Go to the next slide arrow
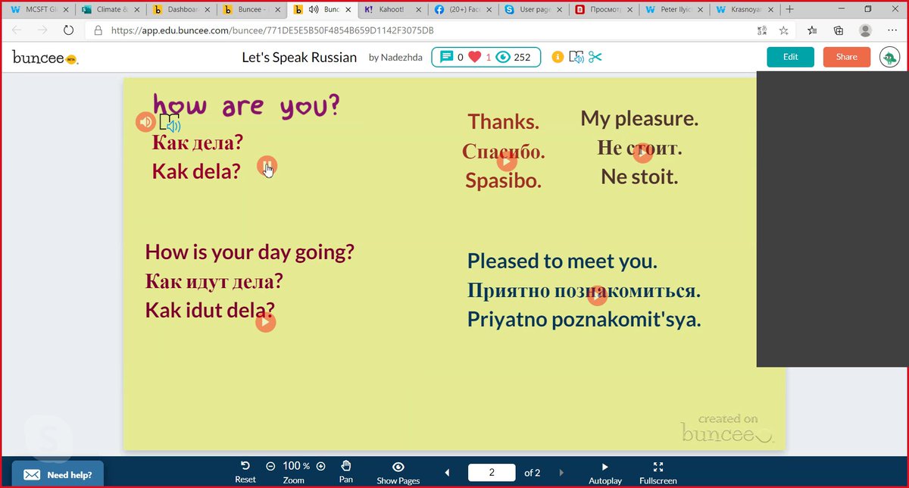909x488 pixels. click(561, 473)
